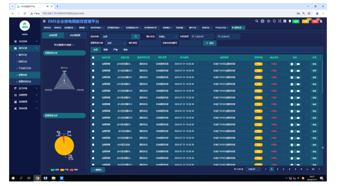Click the search icon in the station name field
The width and height of the screenshot is (340, 186).
(x=136, y=36)
